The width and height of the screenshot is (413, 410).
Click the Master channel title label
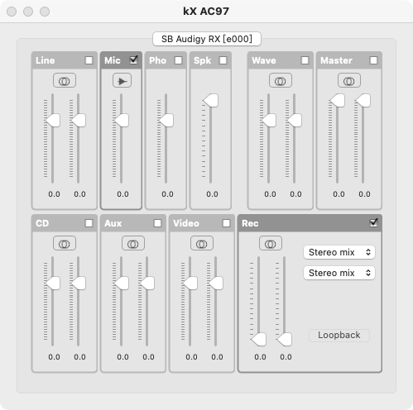pyautogui.click(x=336, y=60)
